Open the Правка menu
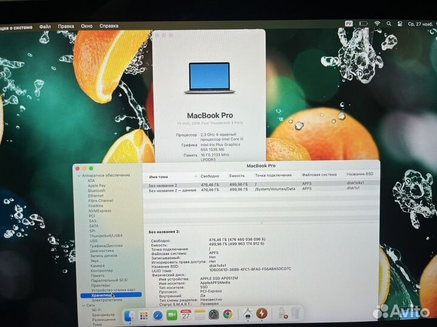 coord(66,26)
